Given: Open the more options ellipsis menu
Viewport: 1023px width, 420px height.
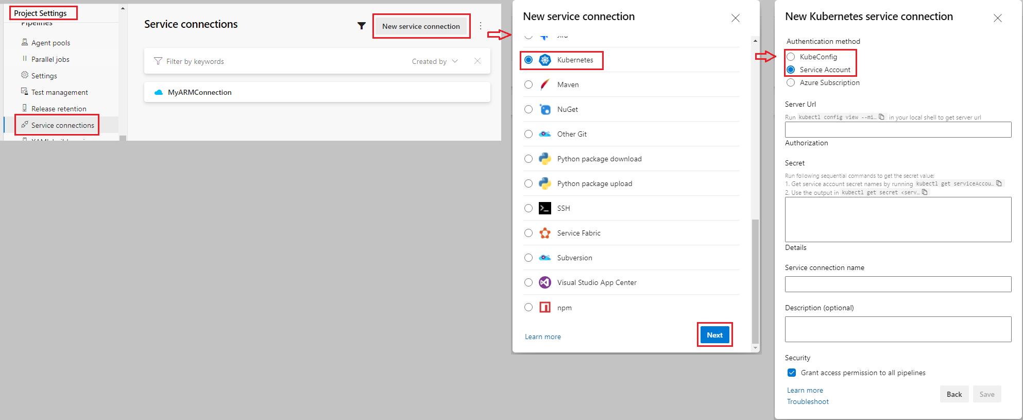Looking at the screenshot, I should click(x=481, y=26).
